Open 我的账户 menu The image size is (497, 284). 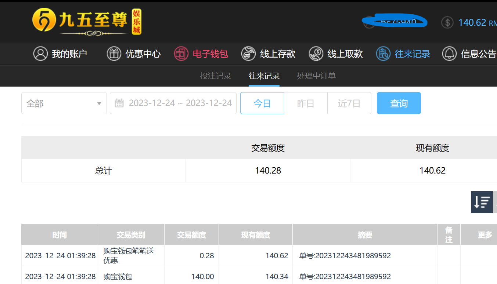click(x=60, y=54)
